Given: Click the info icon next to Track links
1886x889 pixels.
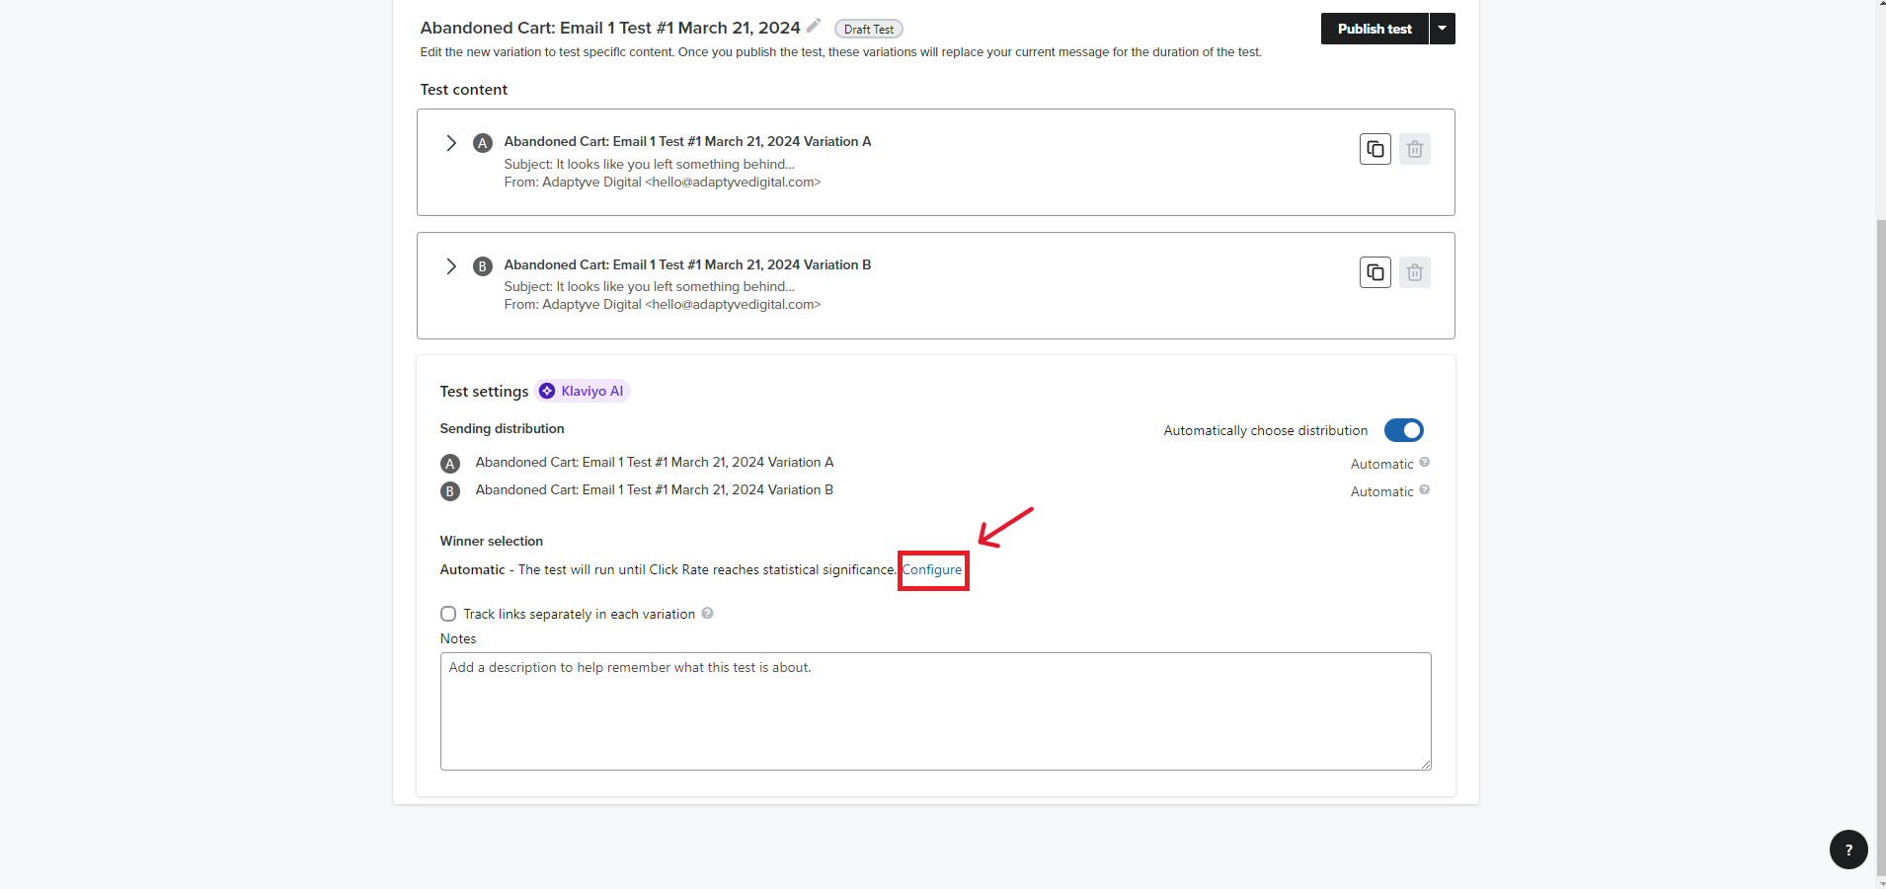Looking at the screenshot, I should pyautogui.click(x=707, y=614).
